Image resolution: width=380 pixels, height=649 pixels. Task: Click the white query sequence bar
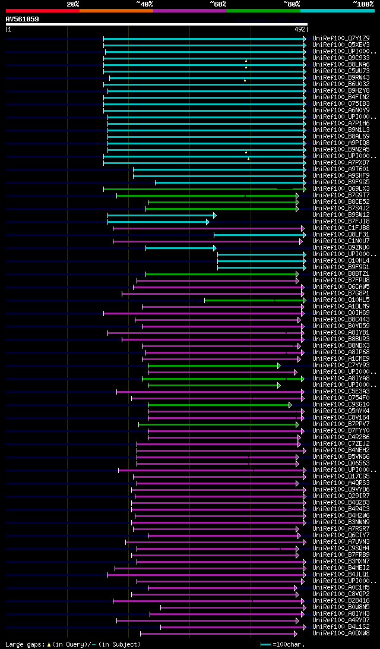[157, 24]
